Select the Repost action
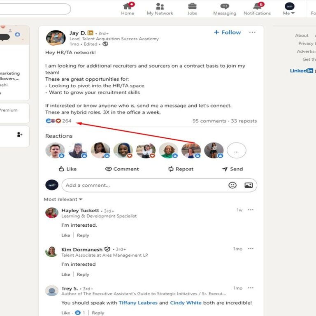 click(x=181, y=169)
